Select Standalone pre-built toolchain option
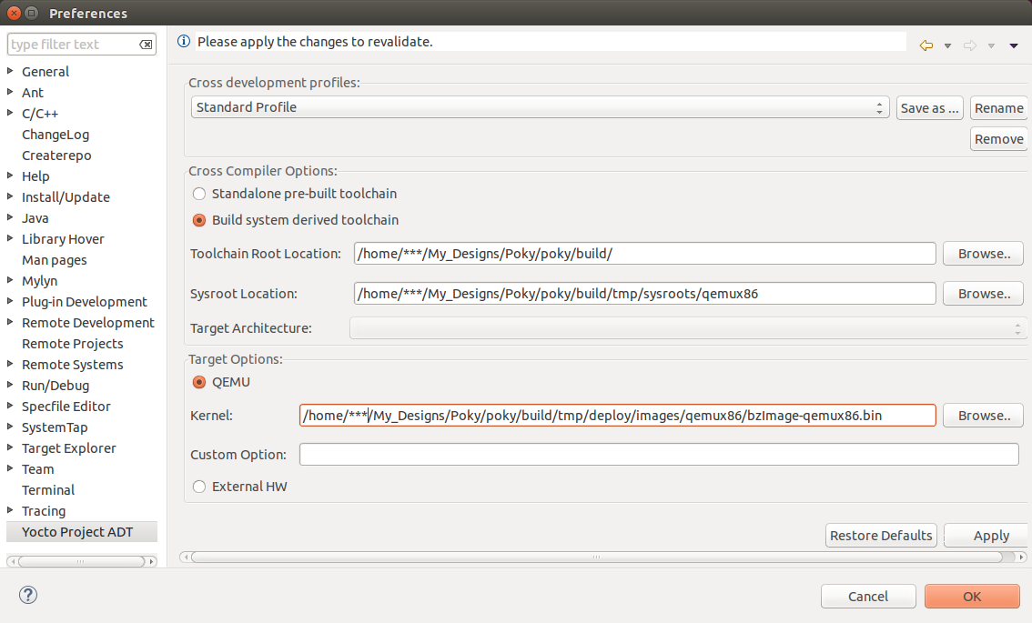Viewport: 1032px width, 623px height. [x=198, y=194]
